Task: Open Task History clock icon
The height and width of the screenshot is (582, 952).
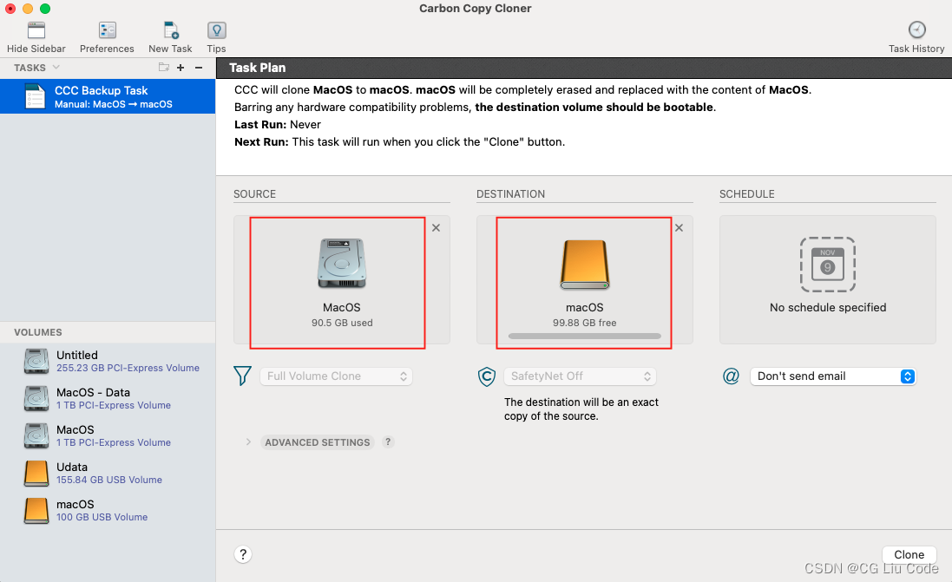Action: click(916, 29)
